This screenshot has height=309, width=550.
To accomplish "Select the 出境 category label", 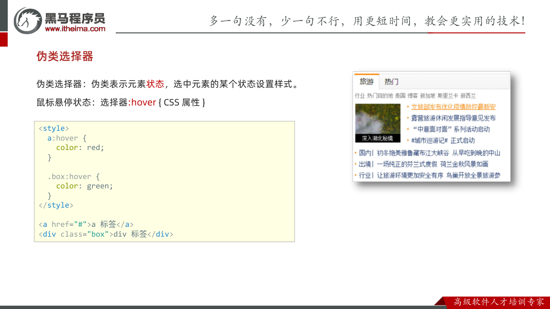I will 365,164.
